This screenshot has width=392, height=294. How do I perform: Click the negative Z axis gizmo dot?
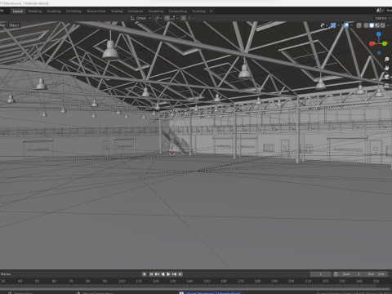pyautogui.click(x=379, y=53)
